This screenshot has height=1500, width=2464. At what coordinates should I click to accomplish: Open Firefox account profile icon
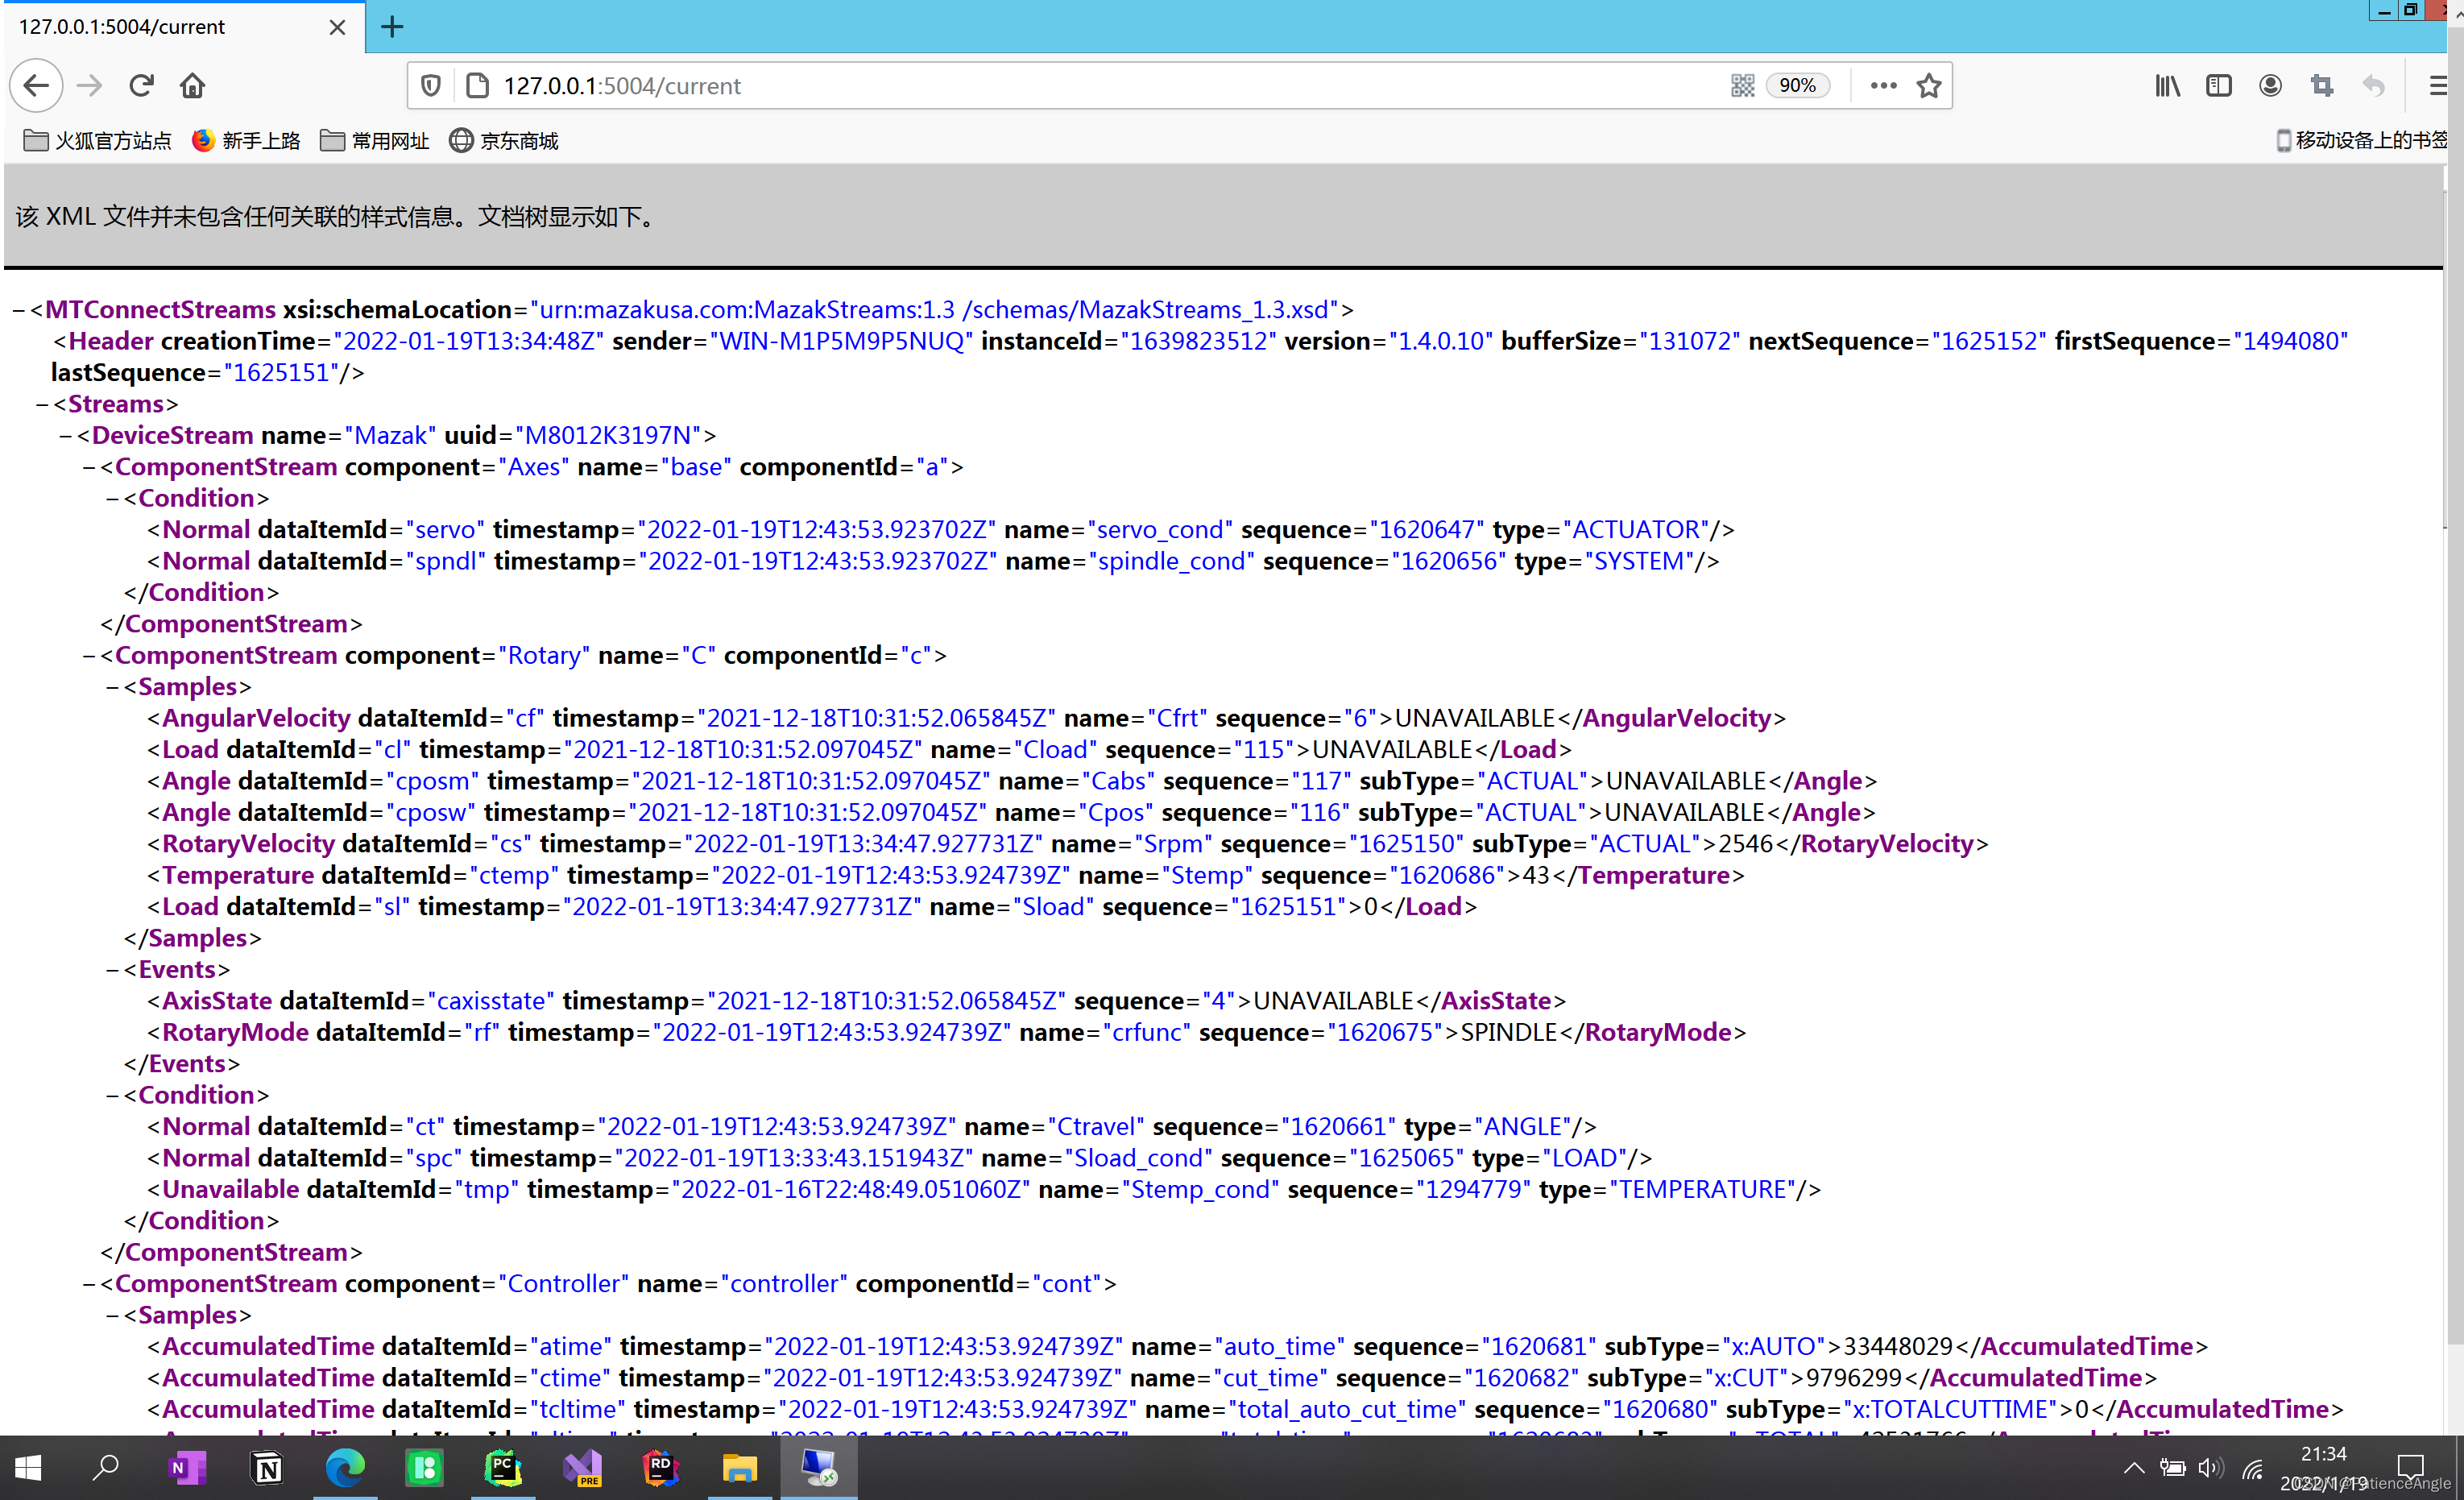click(x=2270, y=86)
